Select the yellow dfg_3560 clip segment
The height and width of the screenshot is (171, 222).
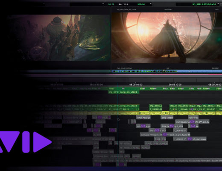coord(155,113)
